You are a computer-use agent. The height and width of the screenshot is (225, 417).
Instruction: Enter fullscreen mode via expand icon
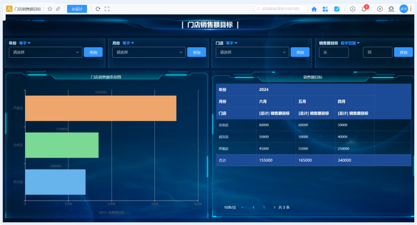click(107, 9)
